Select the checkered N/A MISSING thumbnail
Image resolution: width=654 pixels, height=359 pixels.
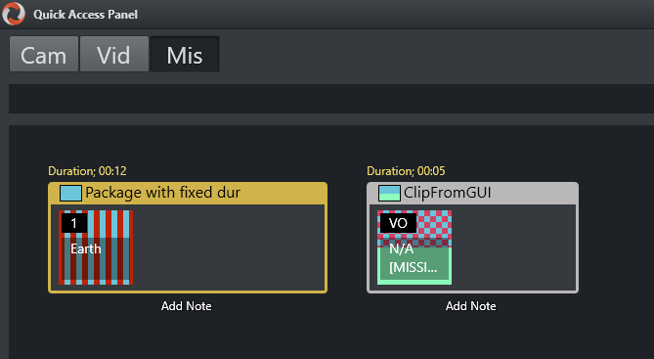(414, 247)
